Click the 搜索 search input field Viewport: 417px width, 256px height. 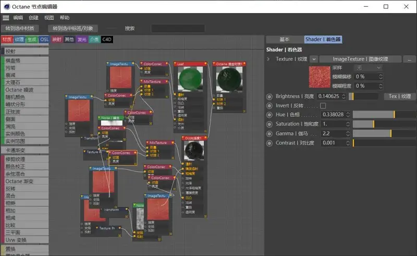coord(178,28)
